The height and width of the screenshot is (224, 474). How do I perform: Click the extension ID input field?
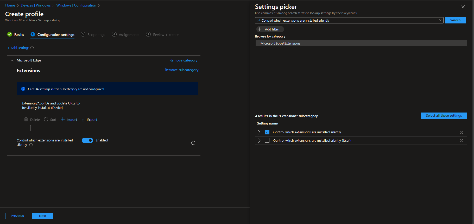(113, 128)
